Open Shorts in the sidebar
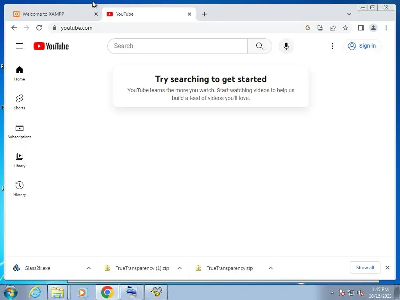This screenshot has height=300, width=400. pyautogui.click(x=20, y=102)
